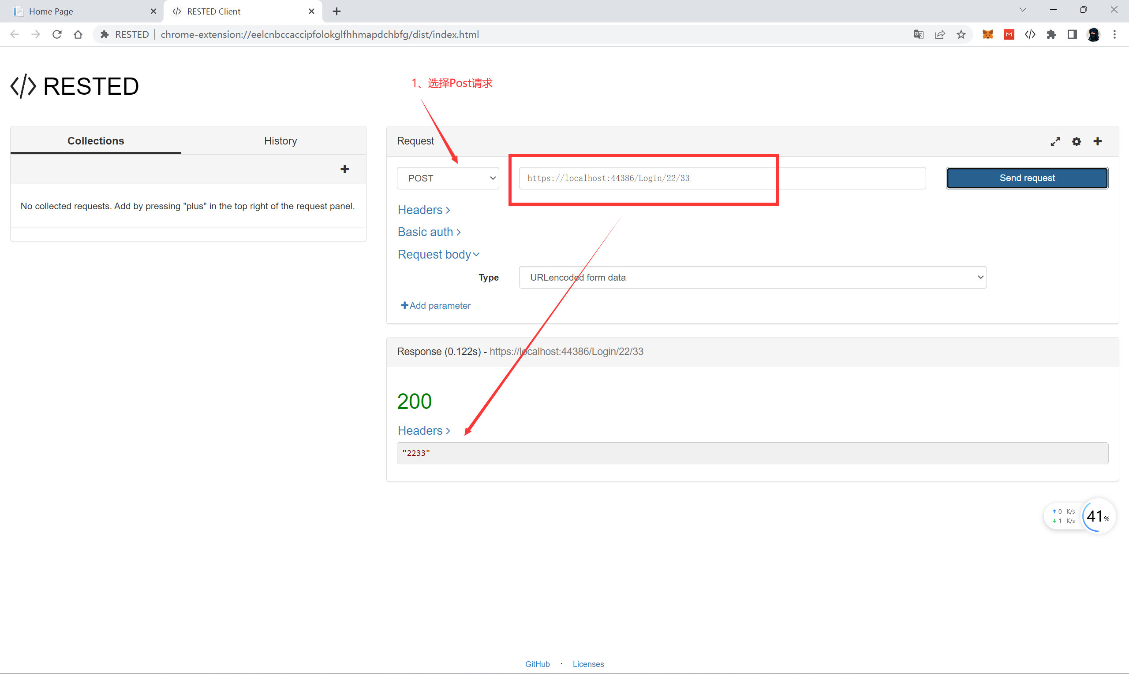Viewport: 1129px width, 674px height.
Task: Click the request URL input field
Action: (x=722, y=178)
